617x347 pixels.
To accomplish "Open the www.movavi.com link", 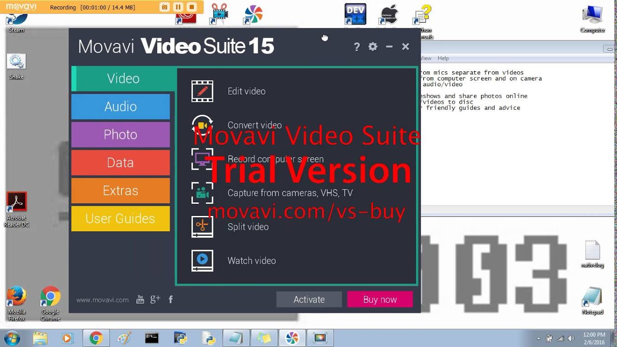I will 102,300.
